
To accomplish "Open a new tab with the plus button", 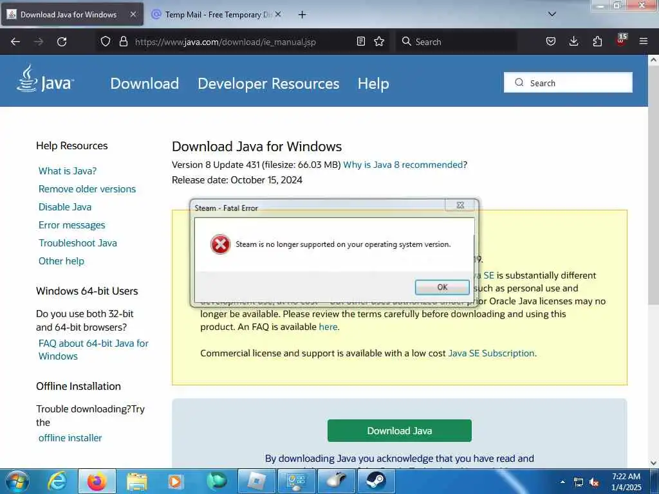I will click(302, 15).
